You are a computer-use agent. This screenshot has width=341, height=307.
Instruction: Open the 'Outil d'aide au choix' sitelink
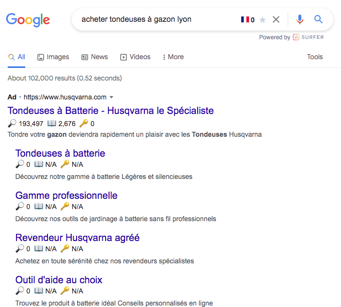coord(59,280)
